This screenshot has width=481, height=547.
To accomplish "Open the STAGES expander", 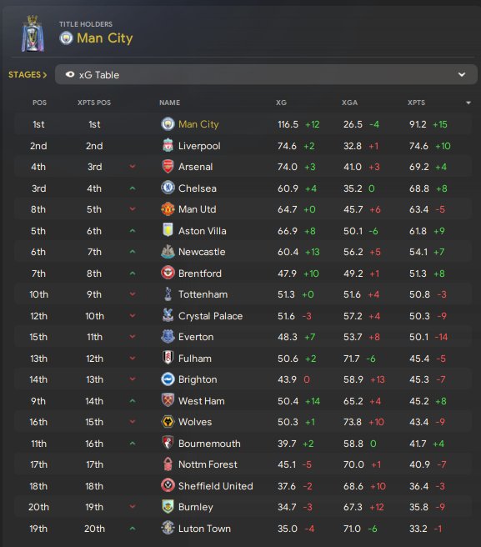I will [x=28, y=75].
